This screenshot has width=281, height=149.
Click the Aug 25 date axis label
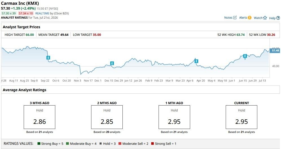click(24, 80)
